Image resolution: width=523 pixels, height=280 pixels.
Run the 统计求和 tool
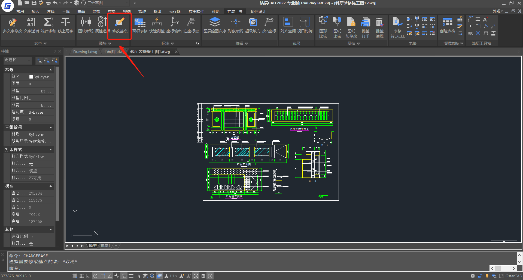(x=48, y=25)
